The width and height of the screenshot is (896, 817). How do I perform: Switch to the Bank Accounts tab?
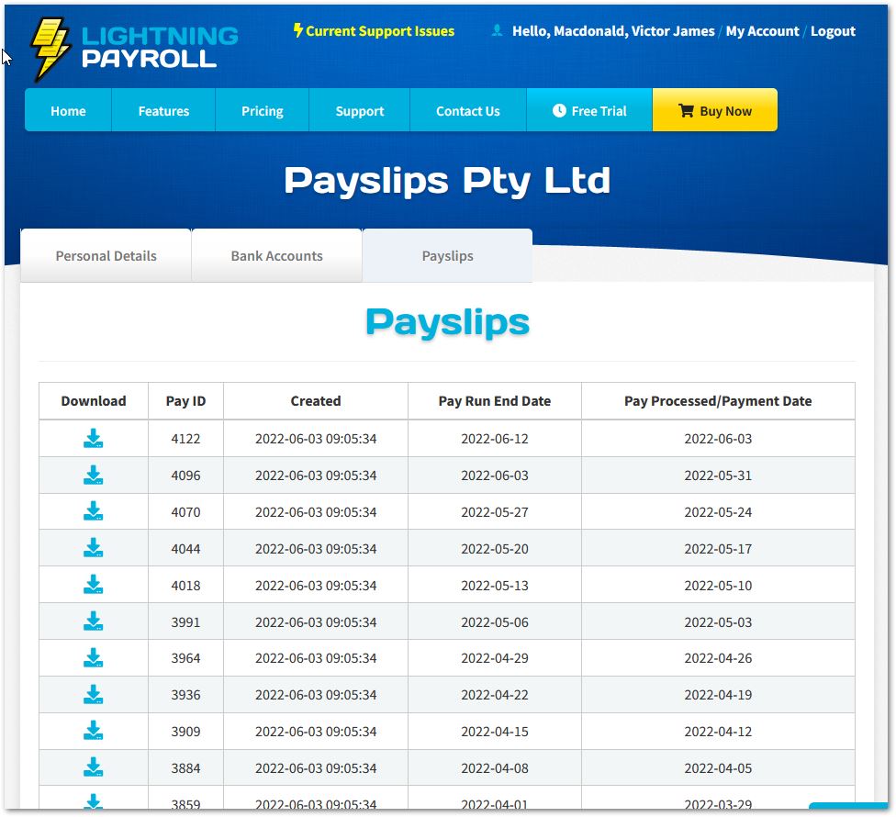pos(276,256)
